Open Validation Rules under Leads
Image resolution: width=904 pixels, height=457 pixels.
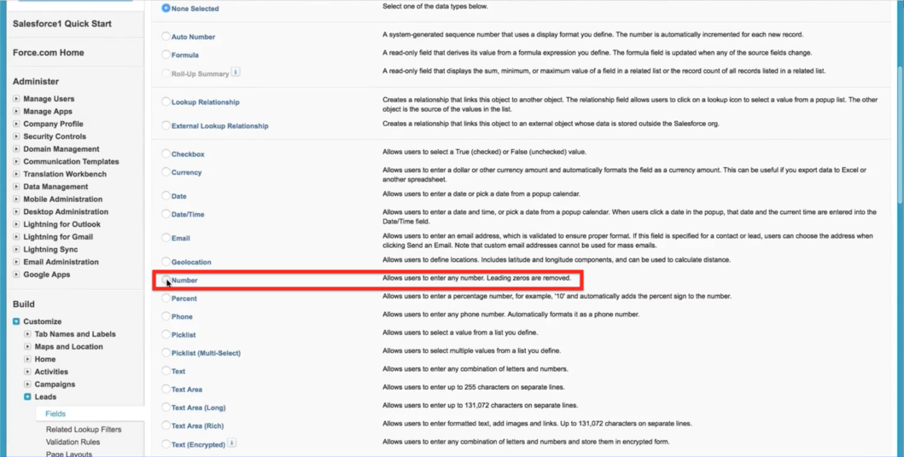coord(73,442)
